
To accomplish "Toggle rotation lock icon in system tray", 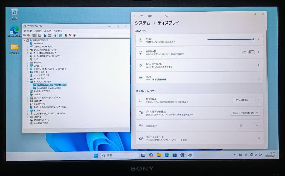I will tap(260, 155).
